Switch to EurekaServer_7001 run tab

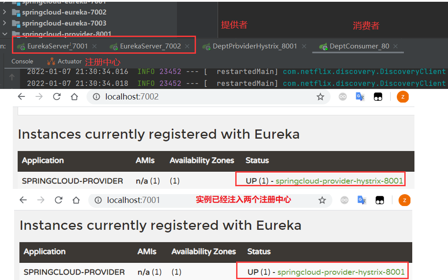coord(57,46)
